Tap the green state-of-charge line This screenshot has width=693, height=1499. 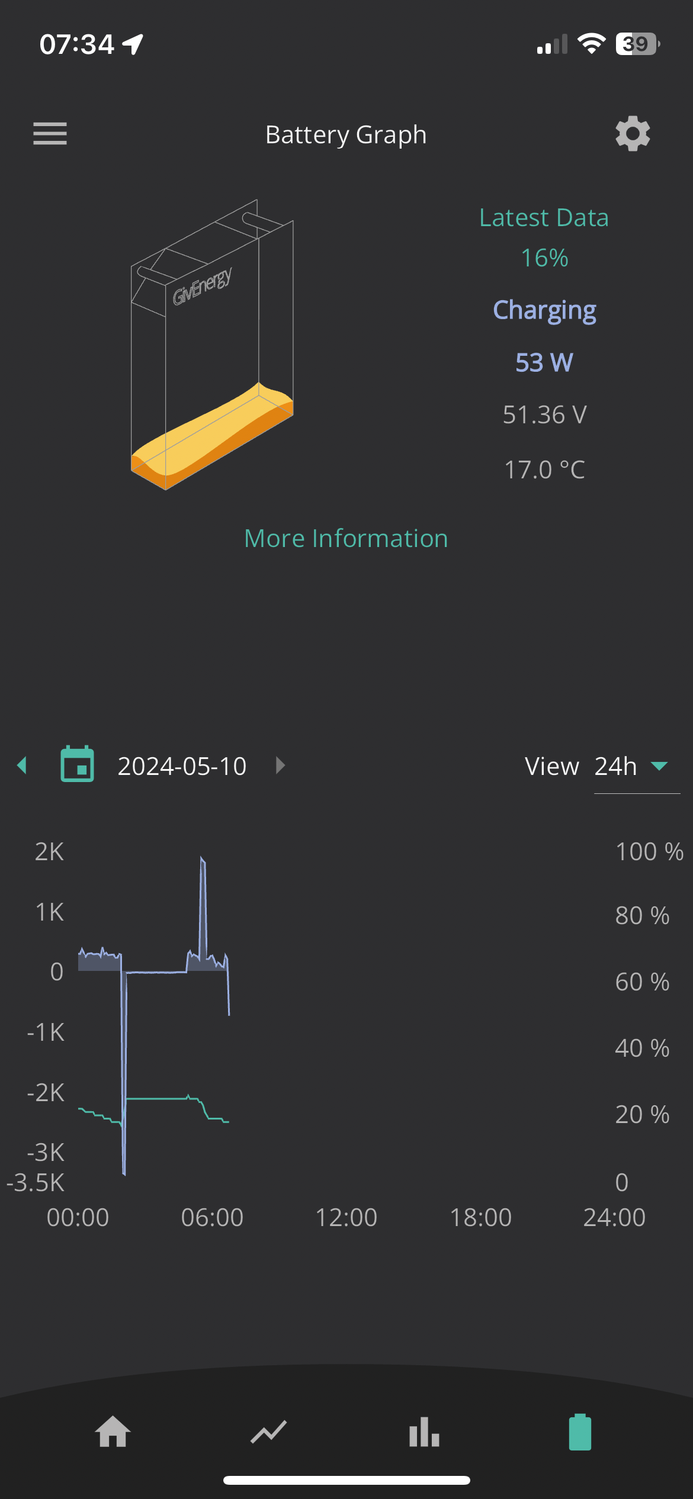point(156,1099)
